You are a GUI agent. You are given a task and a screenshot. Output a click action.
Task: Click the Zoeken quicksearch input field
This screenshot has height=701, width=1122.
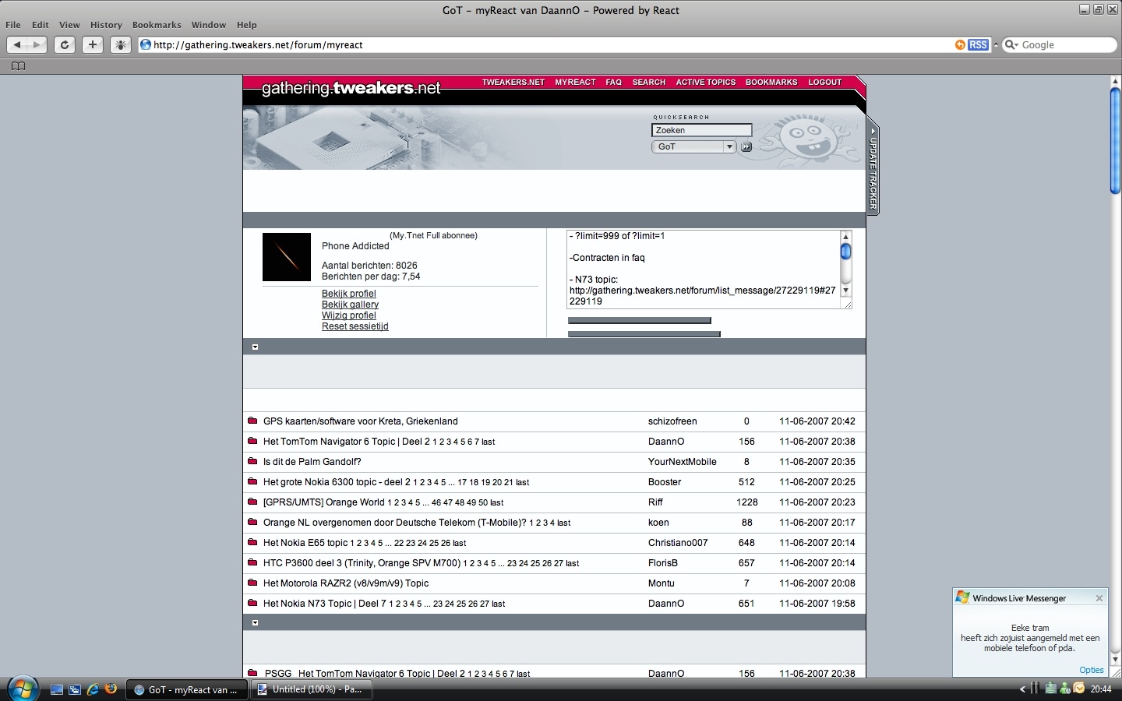pos(702,130)
